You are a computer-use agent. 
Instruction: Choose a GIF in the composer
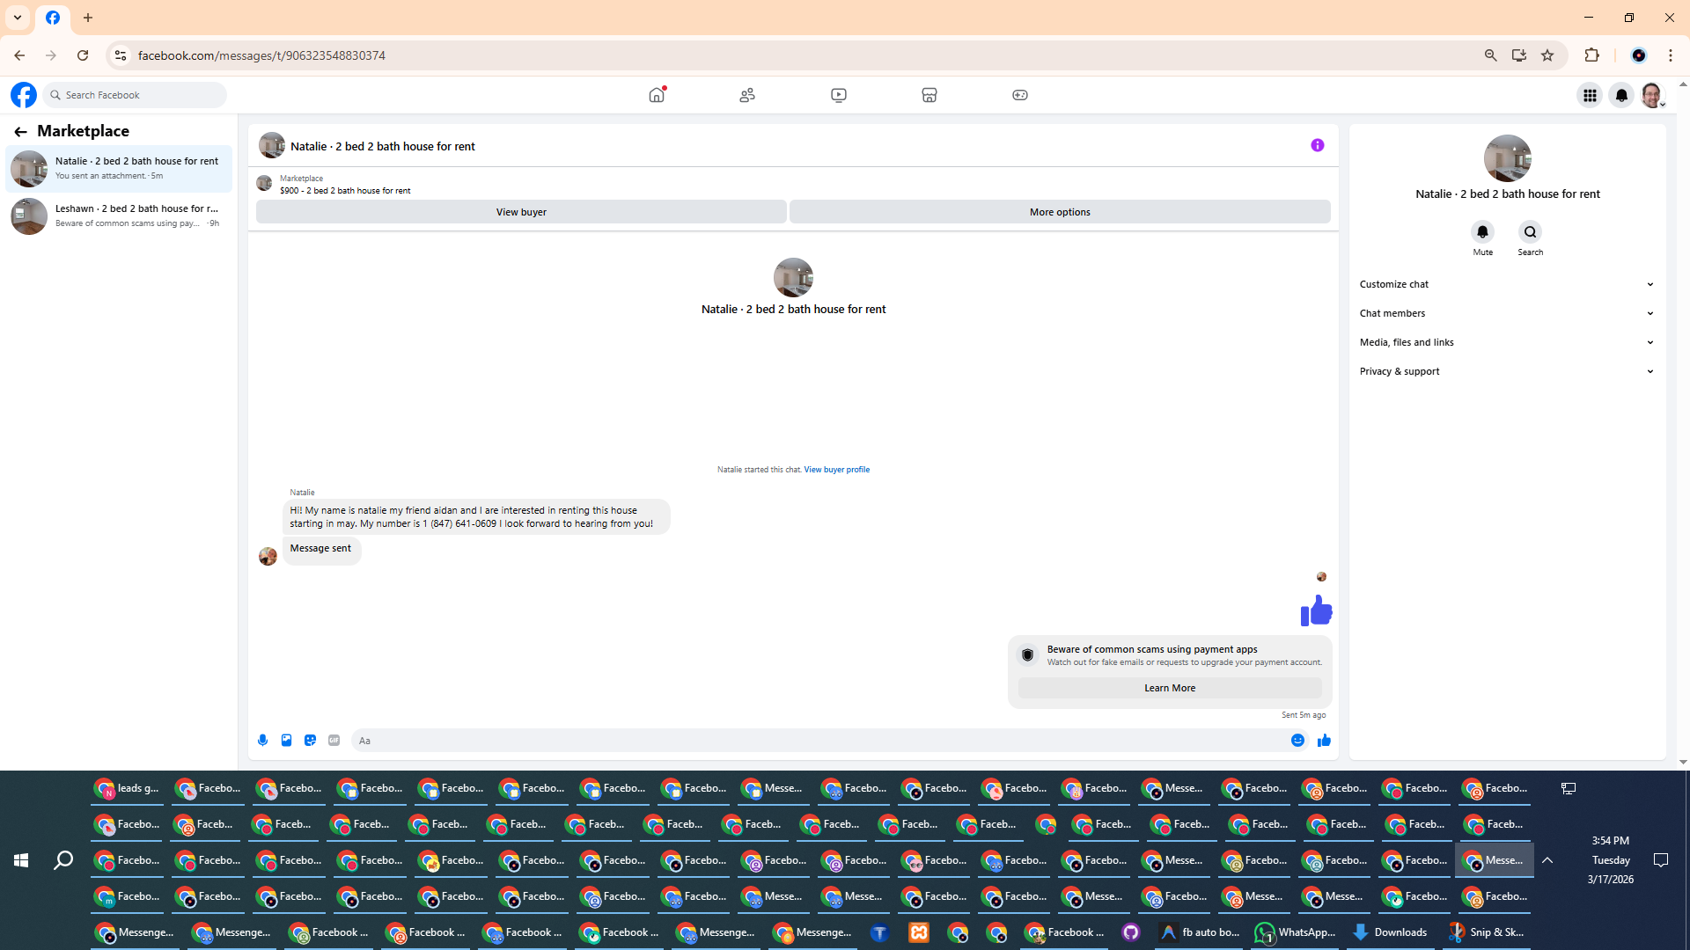pos(334,741)
